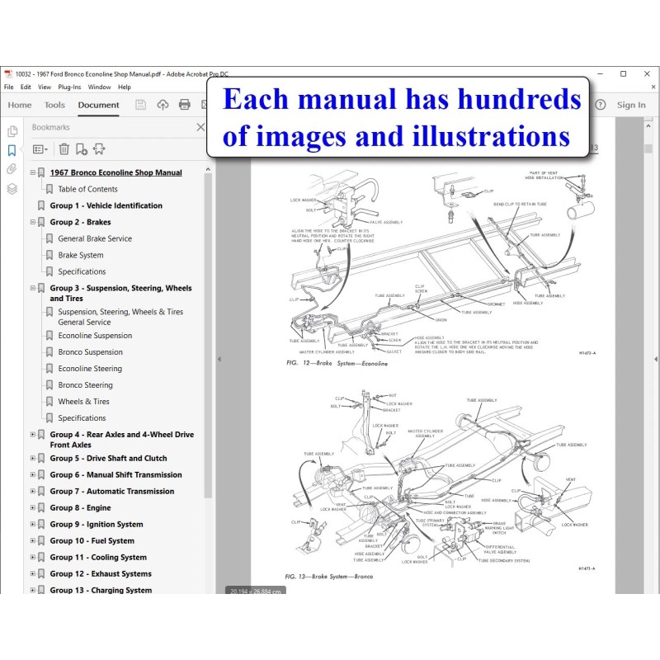Click the Sign In button
This screenshot has width=660, height=660.
[631, 105]
